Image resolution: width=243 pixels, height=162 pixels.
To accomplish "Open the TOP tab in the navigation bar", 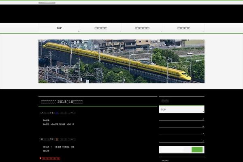I will 59,28.
